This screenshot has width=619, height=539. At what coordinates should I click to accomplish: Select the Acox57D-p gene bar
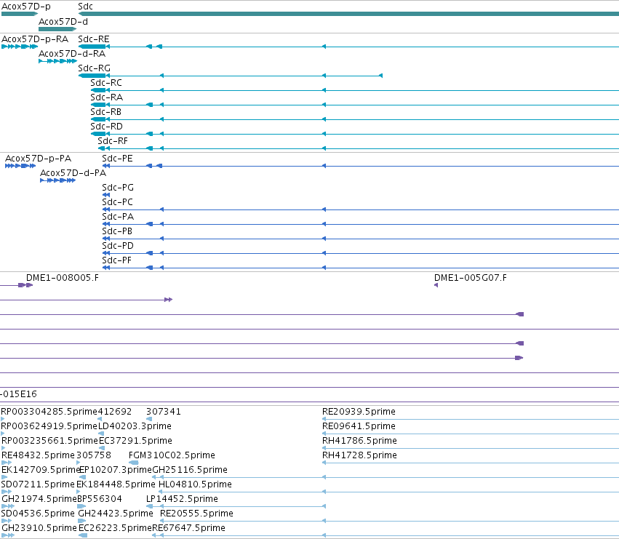pyautogui.click(x=20, y=14)
